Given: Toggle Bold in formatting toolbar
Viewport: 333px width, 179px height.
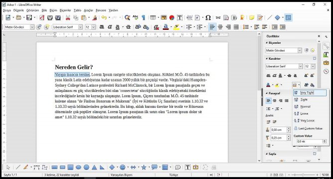Looking at the screenshot, I should point(102,27).
